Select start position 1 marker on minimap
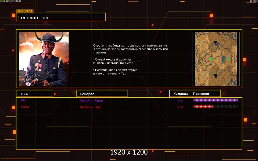This screenshot has height=161, width=258. click(216, 42)
